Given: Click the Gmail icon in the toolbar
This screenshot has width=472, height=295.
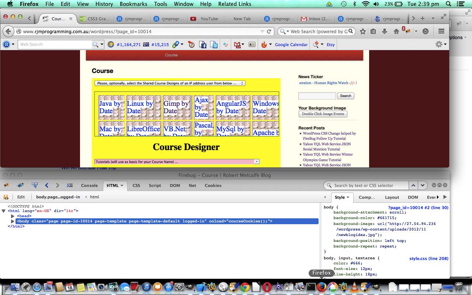Looking at the screenshot, I should click(238, 45).
